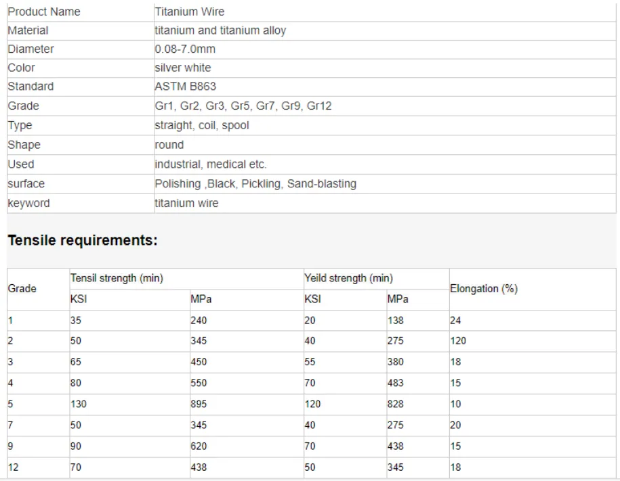Select the '483' MPa yield value for grade 4
The image size is (620, 481).
[x=395, y=384]
